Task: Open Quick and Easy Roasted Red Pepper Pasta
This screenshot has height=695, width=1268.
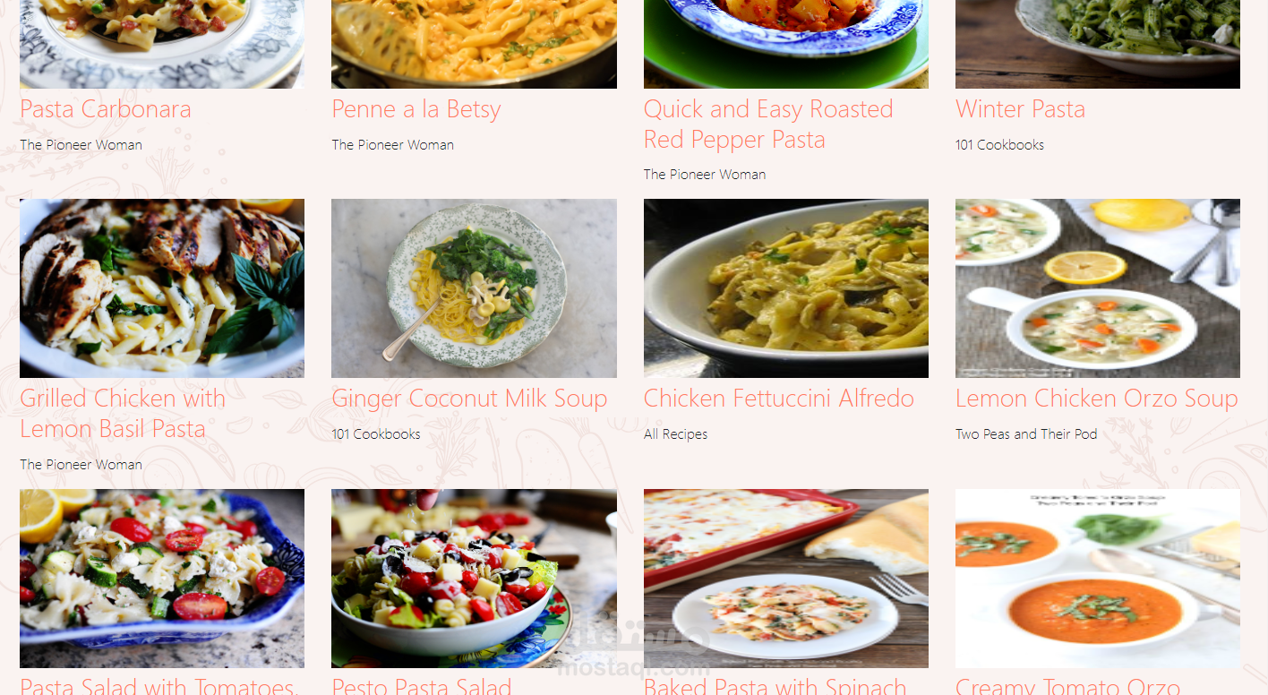Action: pos(768,124)
